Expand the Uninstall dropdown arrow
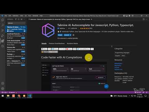The image size is (149, 112). (x=70, y=35)
